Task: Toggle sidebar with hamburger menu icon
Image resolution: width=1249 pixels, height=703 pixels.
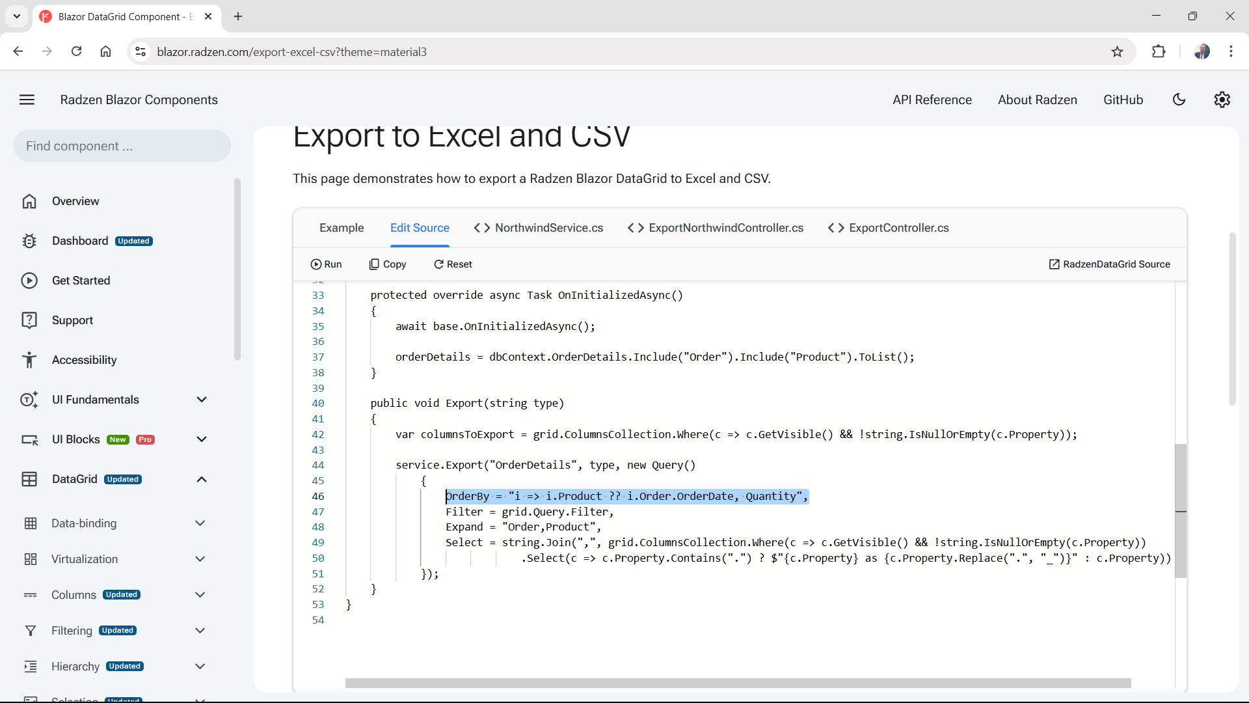Action: [x=27, y=100]
